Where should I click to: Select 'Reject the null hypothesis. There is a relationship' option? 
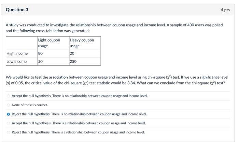9,132
